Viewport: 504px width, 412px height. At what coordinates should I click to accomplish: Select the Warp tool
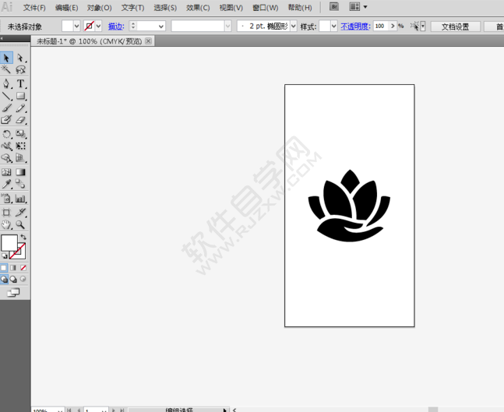pos(6,146)
